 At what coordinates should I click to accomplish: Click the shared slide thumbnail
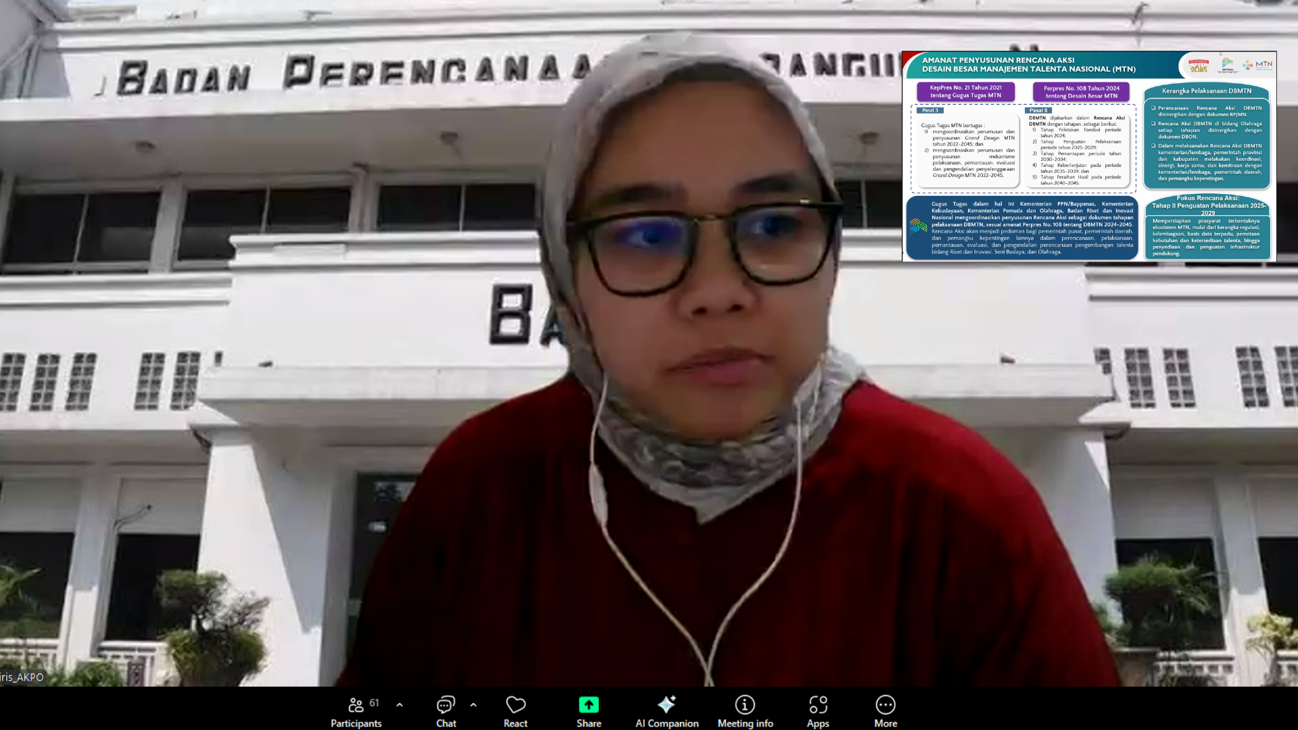pos(1088,156)
